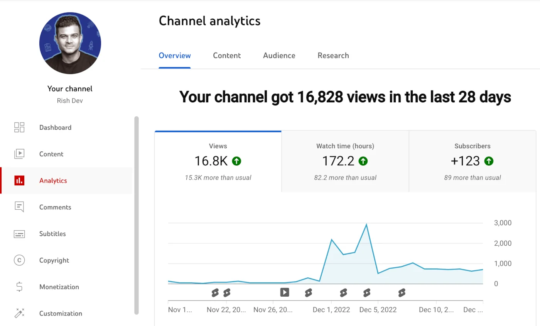Click the Views peak on the chart
The height and width of the screenshot is (326, 540).
point(366,223)
